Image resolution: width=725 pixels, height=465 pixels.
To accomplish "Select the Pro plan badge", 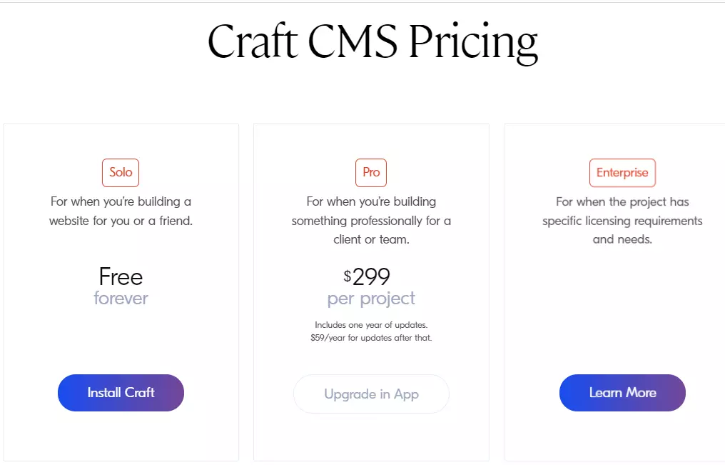I will tap(371, 173).
